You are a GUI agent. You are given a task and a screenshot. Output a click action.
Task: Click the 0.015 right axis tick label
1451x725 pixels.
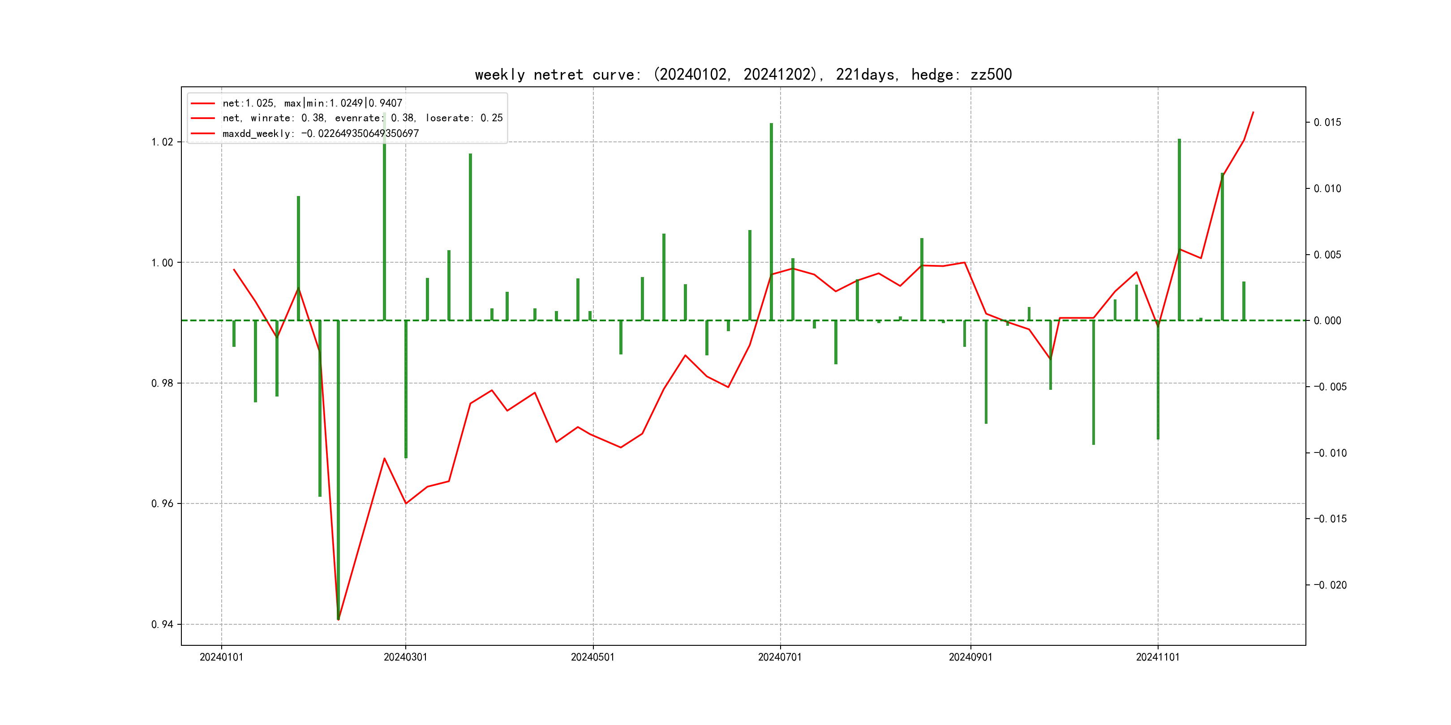pos(1327,123)
